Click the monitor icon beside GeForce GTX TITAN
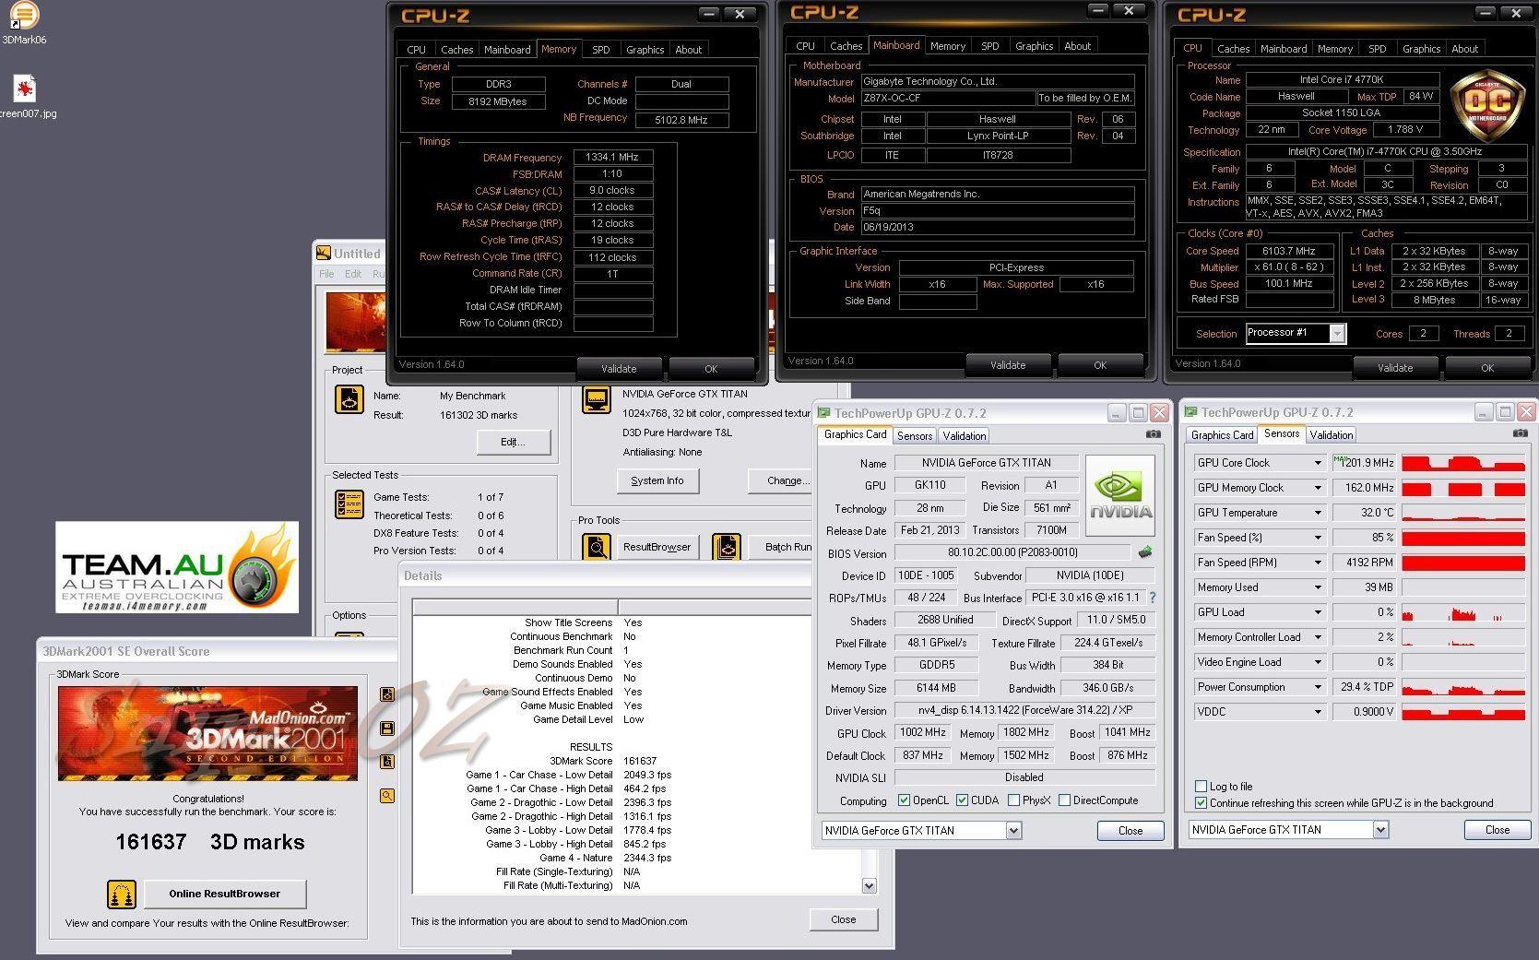Image resolution: width=1539 pixels, height=960 pixels. (597, 400)
